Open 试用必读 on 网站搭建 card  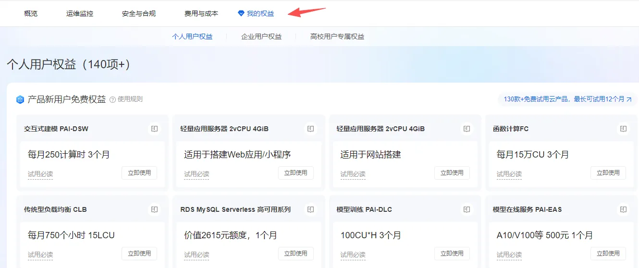tap(353, 174)
